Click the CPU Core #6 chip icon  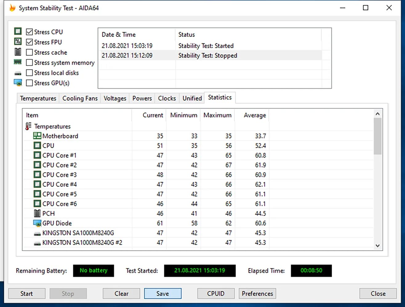coord(37,204)
